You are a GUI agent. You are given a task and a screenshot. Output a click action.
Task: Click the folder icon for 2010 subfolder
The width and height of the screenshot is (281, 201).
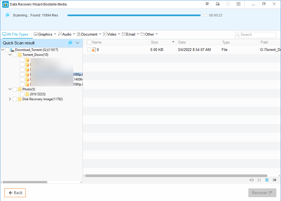pyautogui.click(x=27, y=94)
